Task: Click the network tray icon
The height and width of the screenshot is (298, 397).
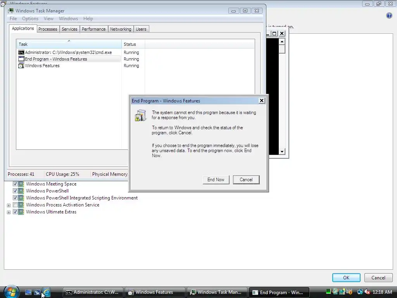Action: coord(359,292)
